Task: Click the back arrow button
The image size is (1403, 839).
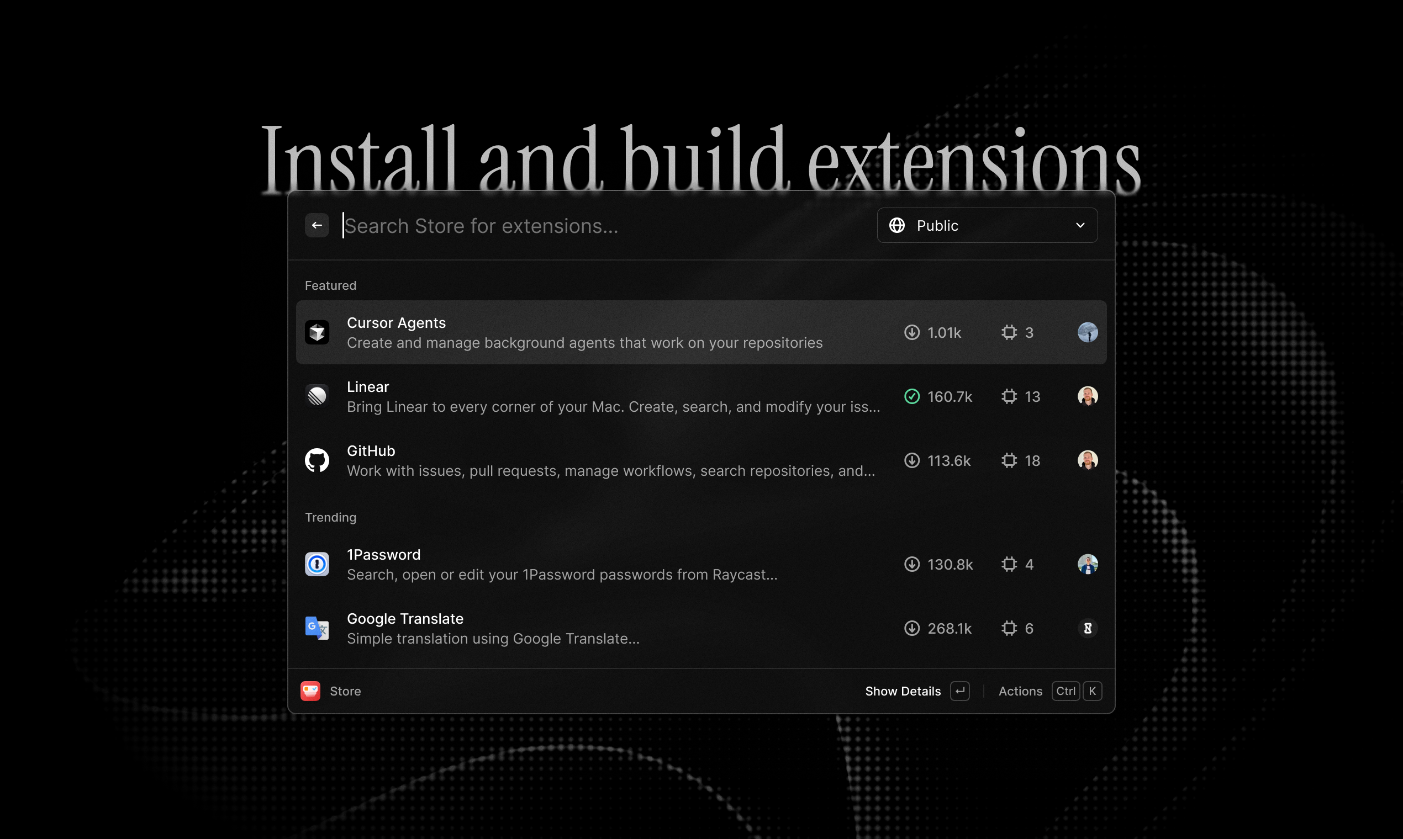Action: (317, 225)
